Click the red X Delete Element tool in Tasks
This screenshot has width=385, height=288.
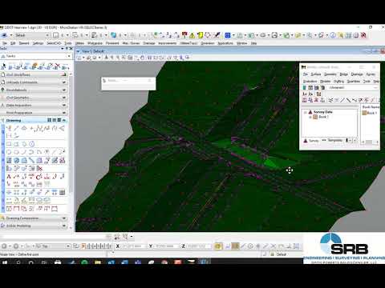pyautogui.click(x=57, y=66)
